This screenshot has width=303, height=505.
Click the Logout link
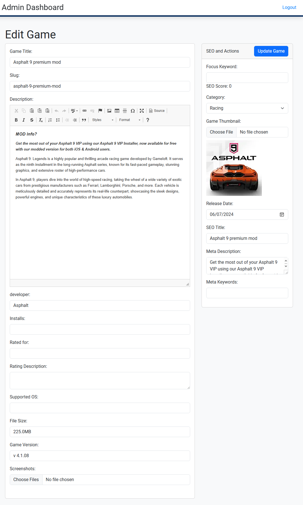pos(289,8)
